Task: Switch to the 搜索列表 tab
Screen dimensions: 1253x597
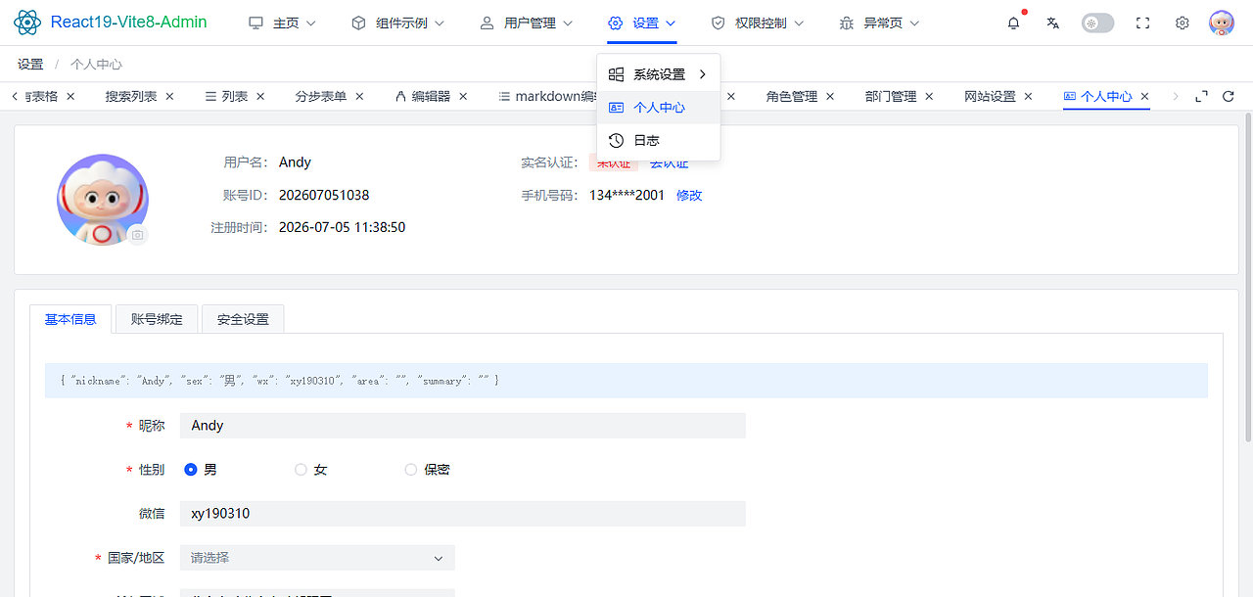Action: coord(131,96)
